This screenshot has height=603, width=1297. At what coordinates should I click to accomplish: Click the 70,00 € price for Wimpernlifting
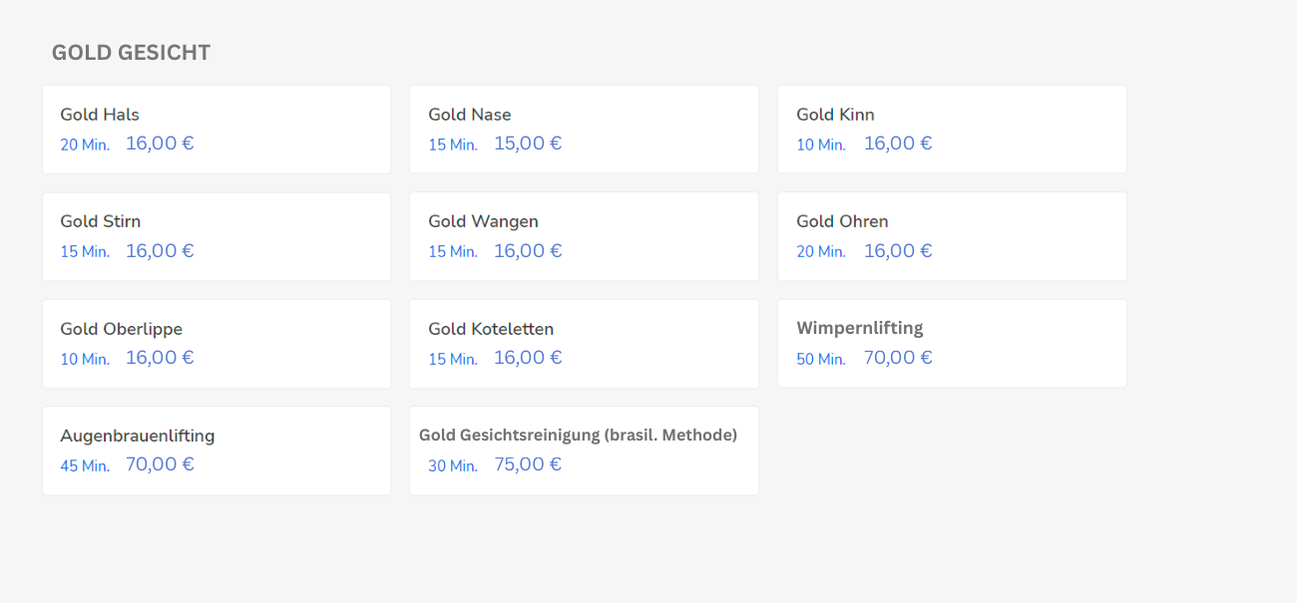click(x=898, y=358)
